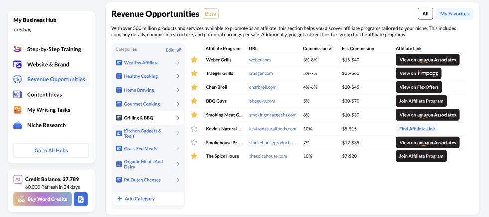Expand Gourmet Cooking chevron

tap(178, 104)
